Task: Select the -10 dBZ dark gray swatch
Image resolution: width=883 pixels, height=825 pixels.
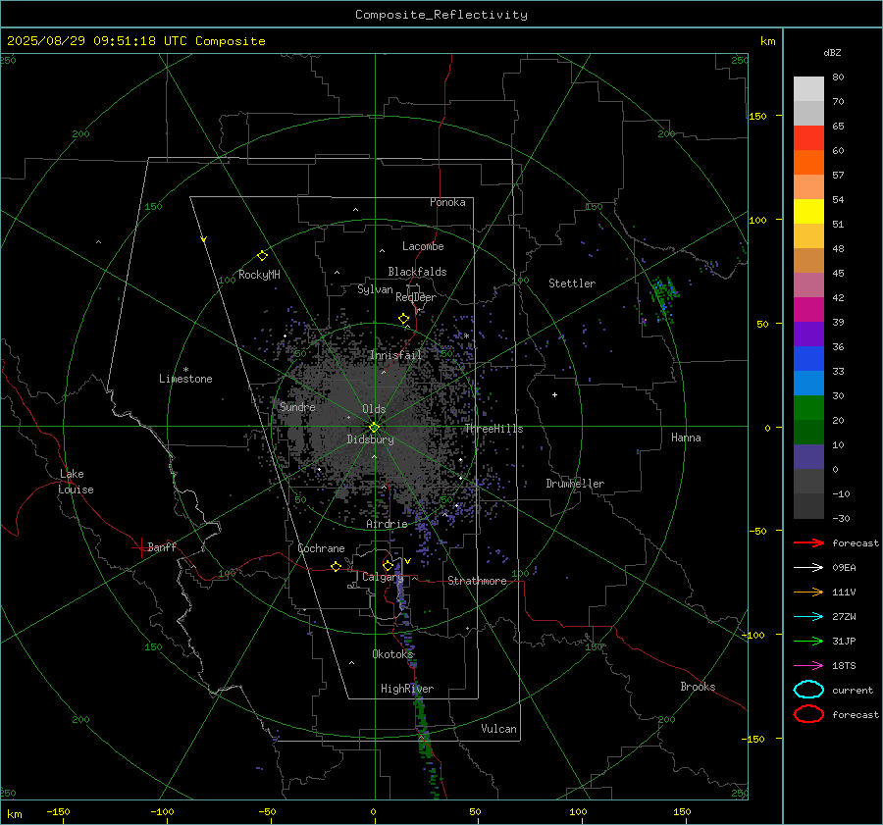Action: [808, 505]
